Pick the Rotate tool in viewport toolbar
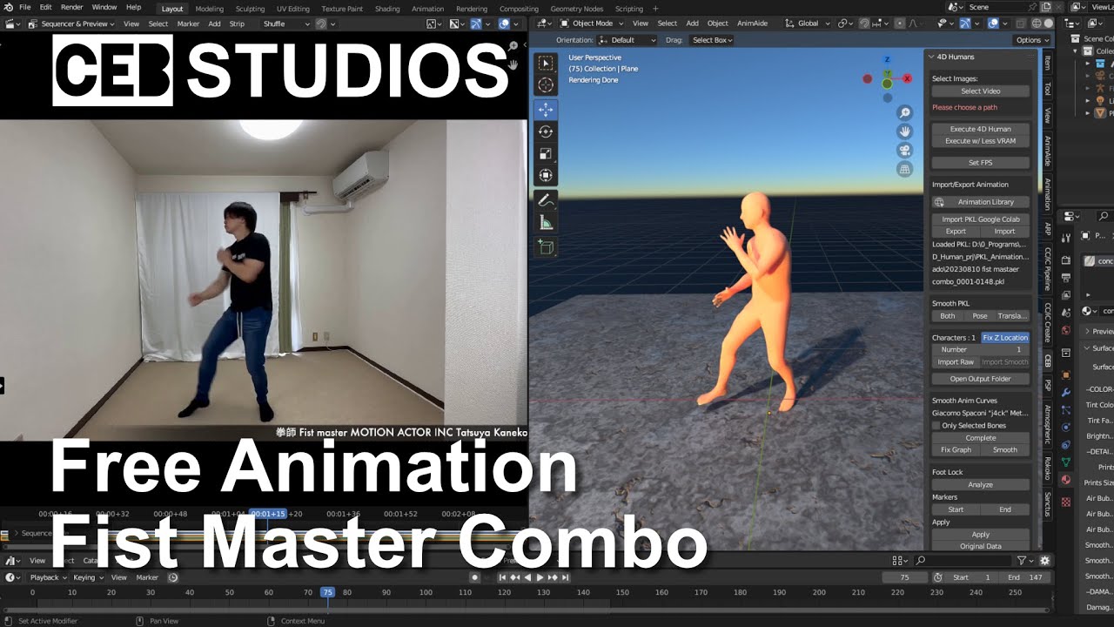Image resolution: width=1114 pixels, height=627 pixels. [546, 131]
